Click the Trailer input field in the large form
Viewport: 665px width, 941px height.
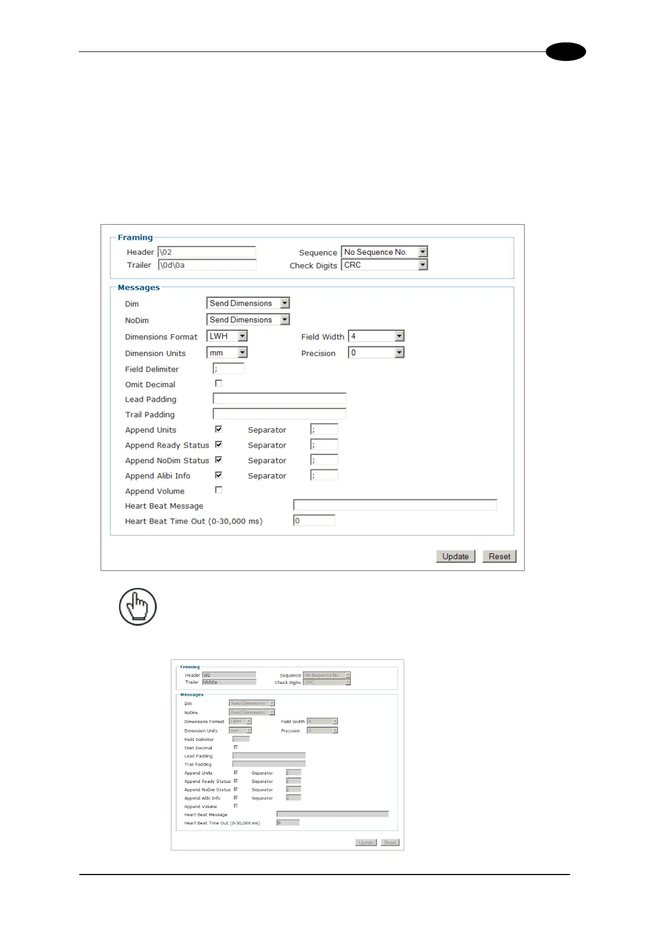[x=207, y=265]
